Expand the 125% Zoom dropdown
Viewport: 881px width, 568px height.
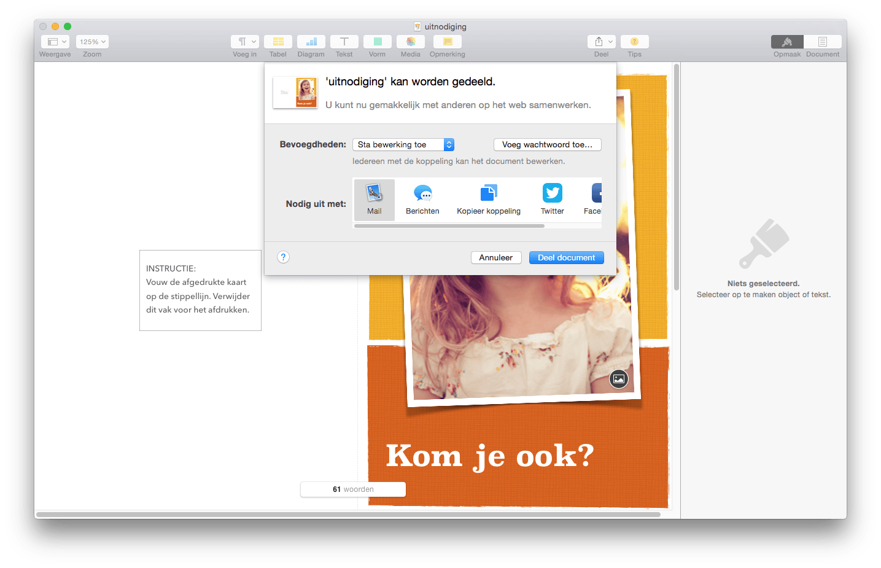pos(91,41)
